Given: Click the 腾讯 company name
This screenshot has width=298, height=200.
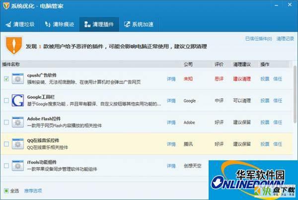Looking at the screenshot, I should [188, 144].
